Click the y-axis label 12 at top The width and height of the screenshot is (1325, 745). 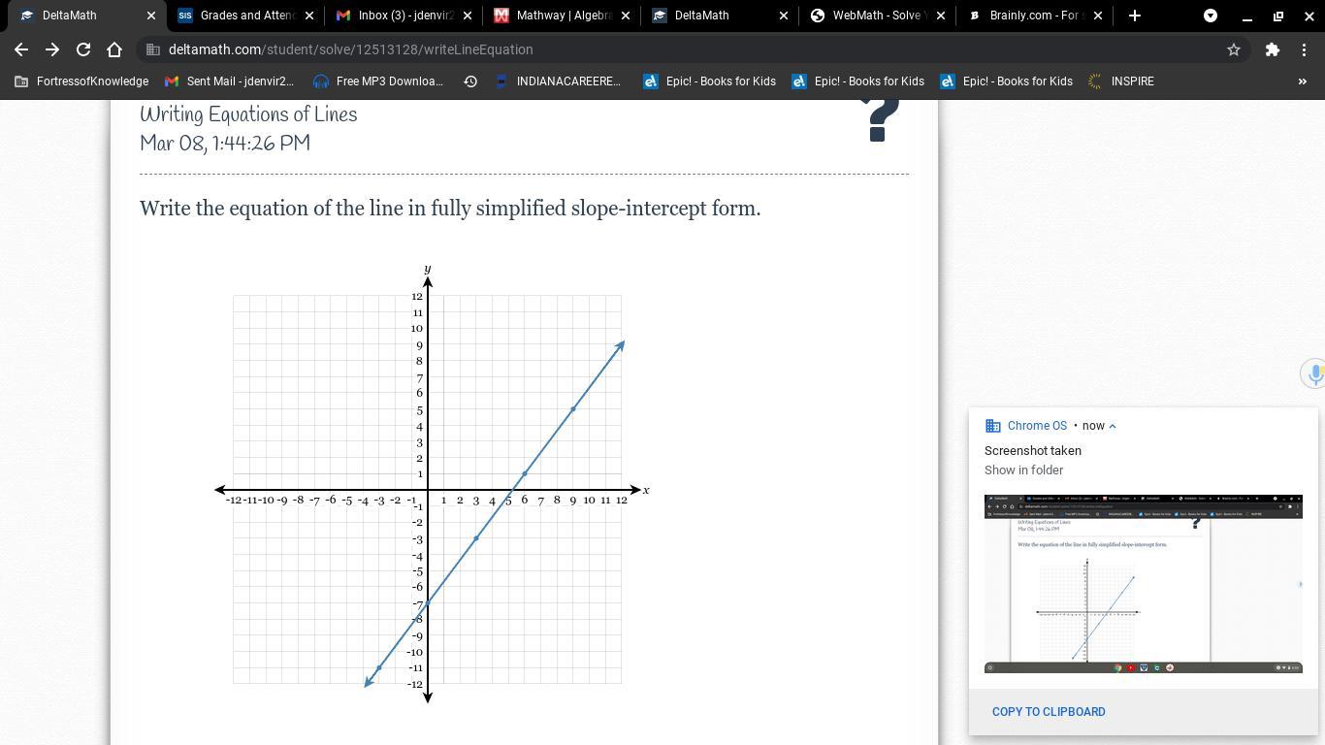(x=417, y=297)
